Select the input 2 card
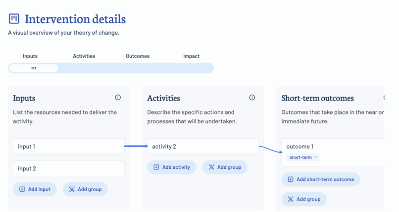 69,168
